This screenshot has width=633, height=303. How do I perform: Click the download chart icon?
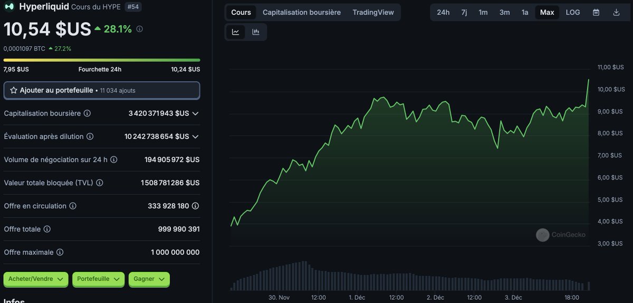pos(615,12)
